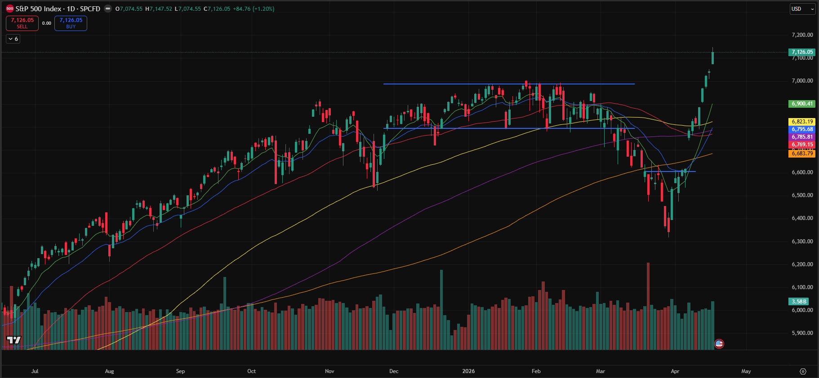Viewport: 819px width, 378px height.
Task: Click the Jul label on time axis
Action: tap(35, 371)
